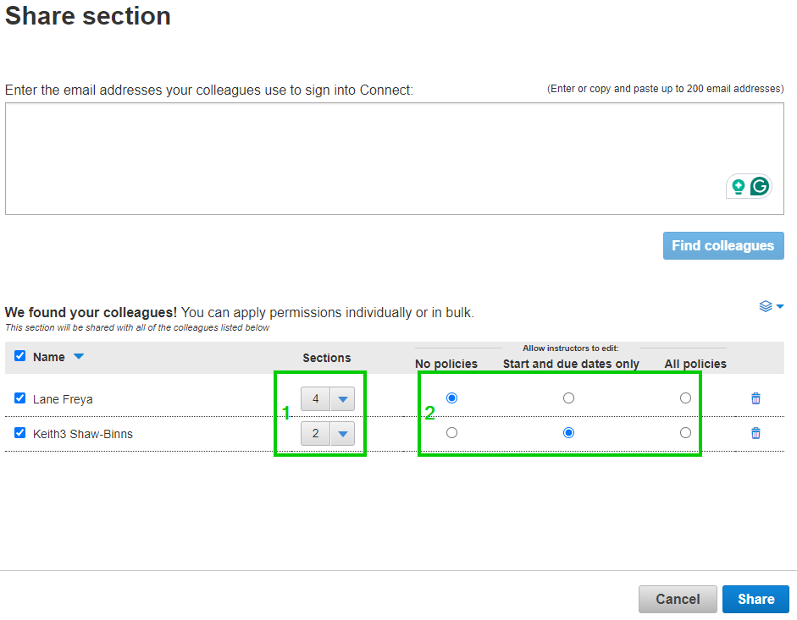797x620 pixels.
Task: Uncheck the Lane Freya checkbox
Action: [x=20, y=398]
